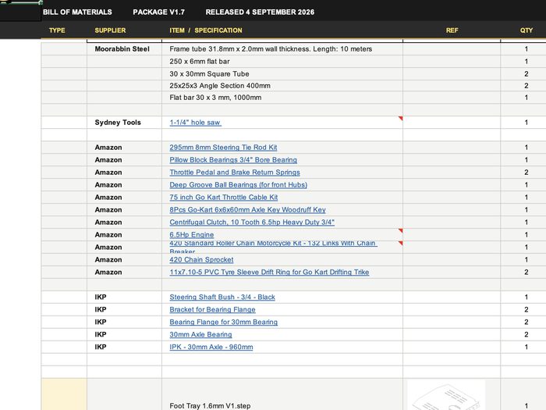
Task: Open Bracket for Bearing Flange link
Action: pos(212,309)
